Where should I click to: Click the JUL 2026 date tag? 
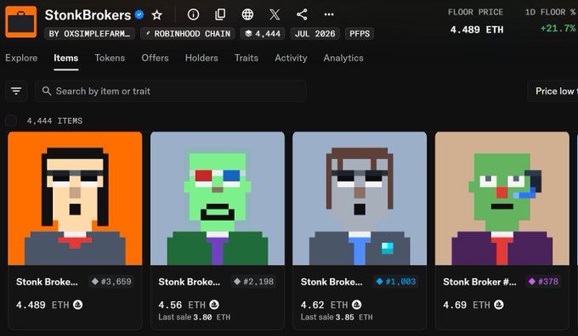(314, 33)
